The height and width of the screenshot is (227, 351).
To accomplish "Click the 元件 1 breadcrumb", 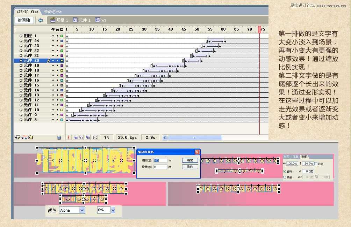I will [82, 20].
